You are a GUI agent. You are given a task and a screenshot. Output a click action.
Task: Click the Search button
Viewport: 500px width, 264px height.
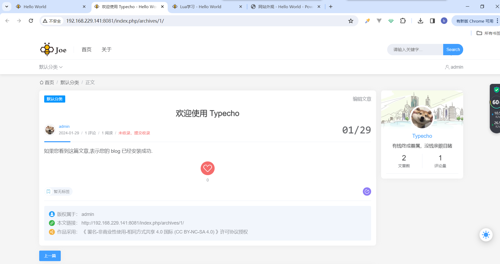click(x=453, y=49)
